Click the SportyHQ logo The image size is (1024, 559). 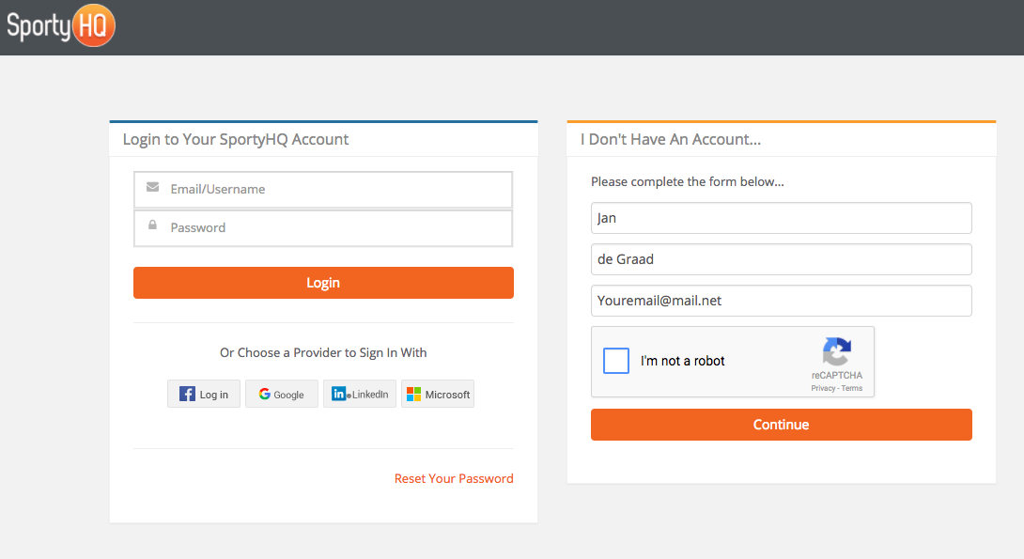[61, 26]
